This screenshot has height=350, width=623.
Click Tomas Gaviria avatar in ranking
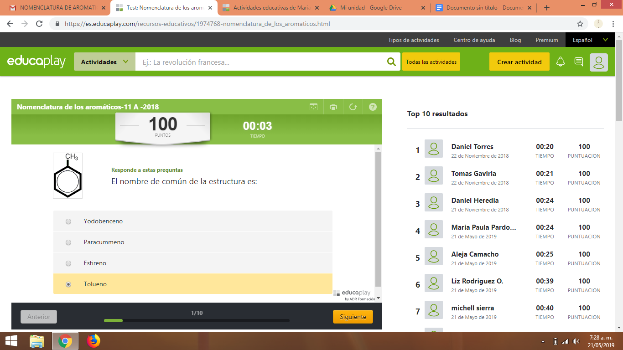pyautogui.click(x=434, y=175)
